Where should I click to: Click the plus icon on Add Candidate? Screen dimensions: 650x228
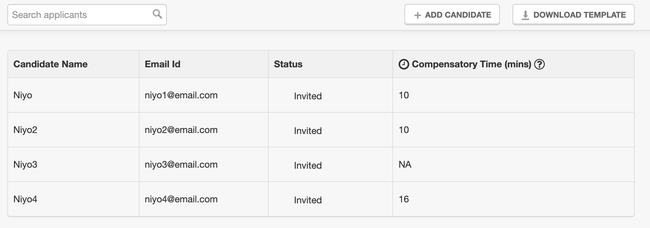tap(417, 15)
